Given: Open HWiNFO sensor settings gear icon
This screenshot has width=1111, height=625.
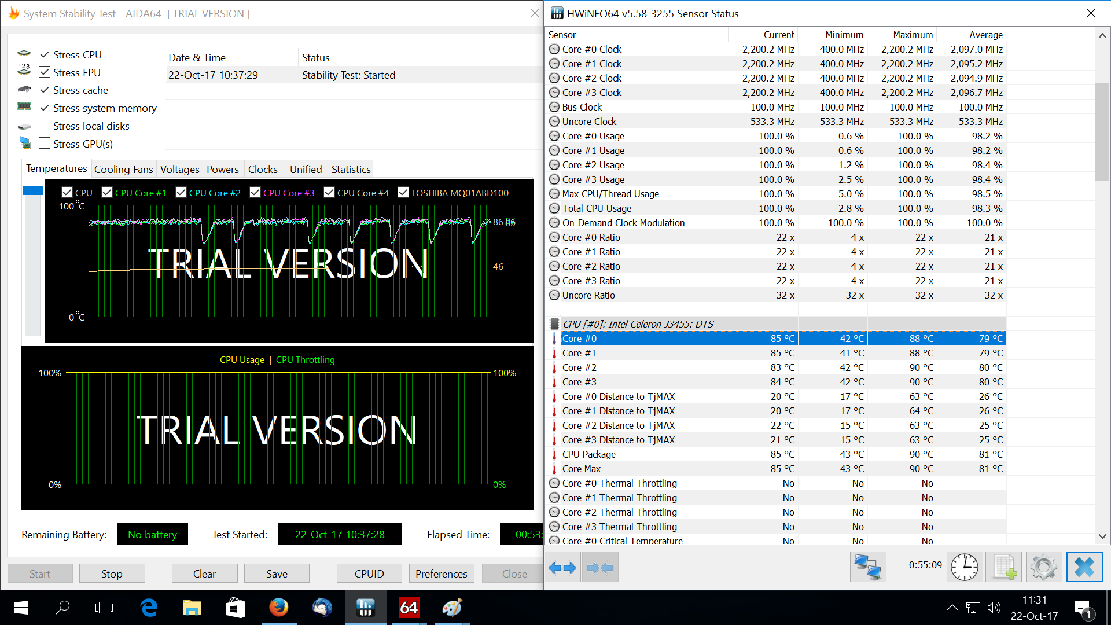Looking at the screenshot, I should pyautogui.click(x=1044, y=567).
